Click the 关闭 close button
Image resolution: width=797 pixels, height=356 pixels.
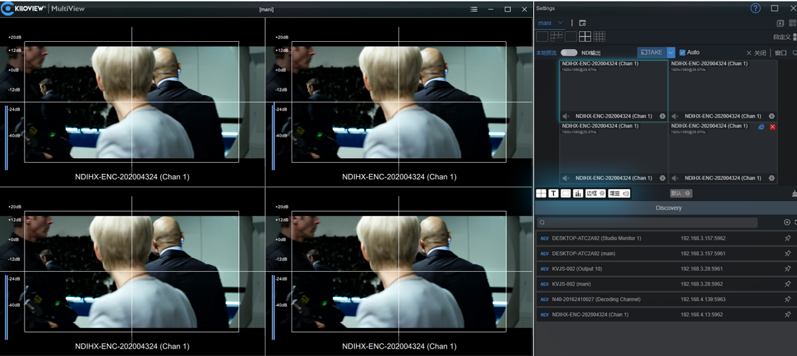(756, 53)
